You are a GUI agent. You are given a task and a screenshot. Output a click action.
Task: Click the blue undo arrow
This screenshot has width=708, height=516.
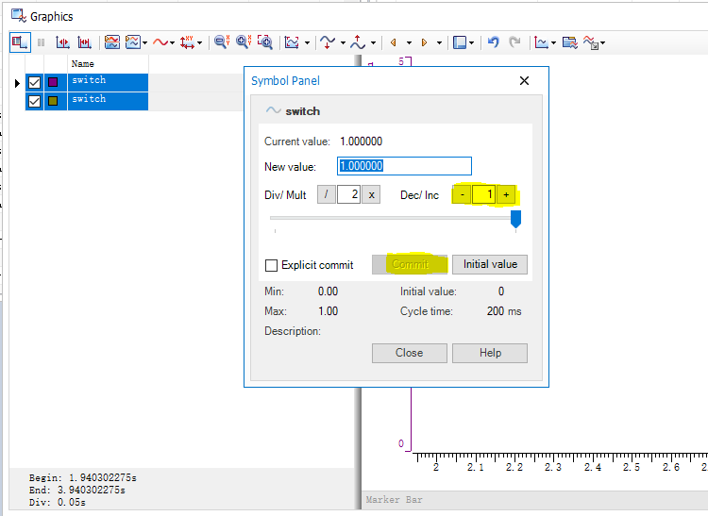pyautogui.click(x=494, y=42)
